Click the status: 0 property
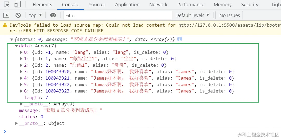 [x=31, y=117]
